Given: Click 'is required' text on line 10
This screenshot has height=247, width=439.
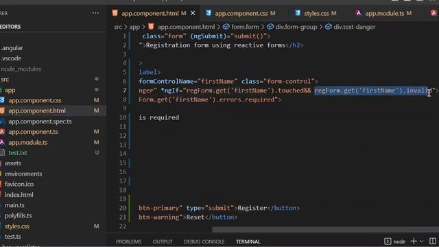Looking at the screenshot, I should pyautogui.click(x=158, y=117).
